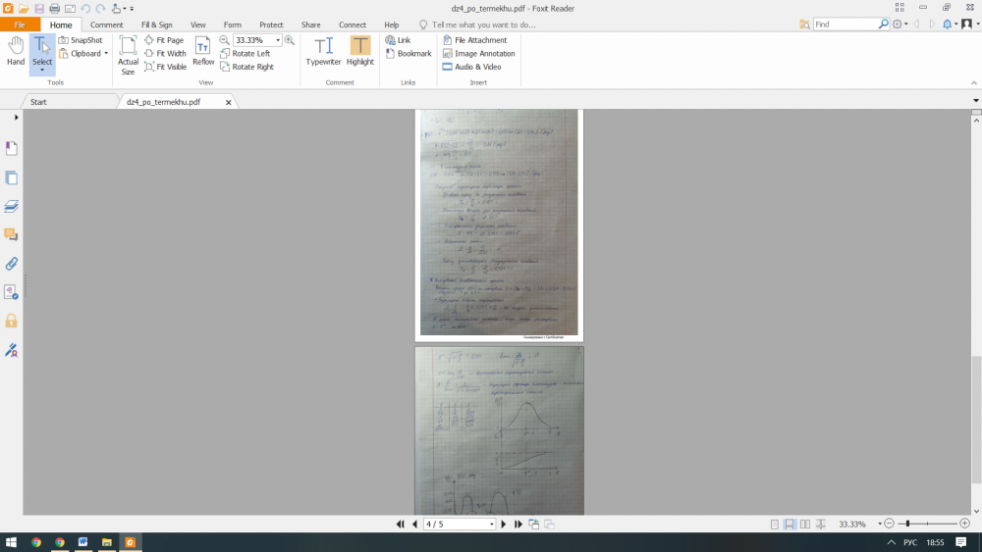Open the Share ribbon tab
Image resolution: width=982 pixels, height=552 pixels.
[310, 25]
